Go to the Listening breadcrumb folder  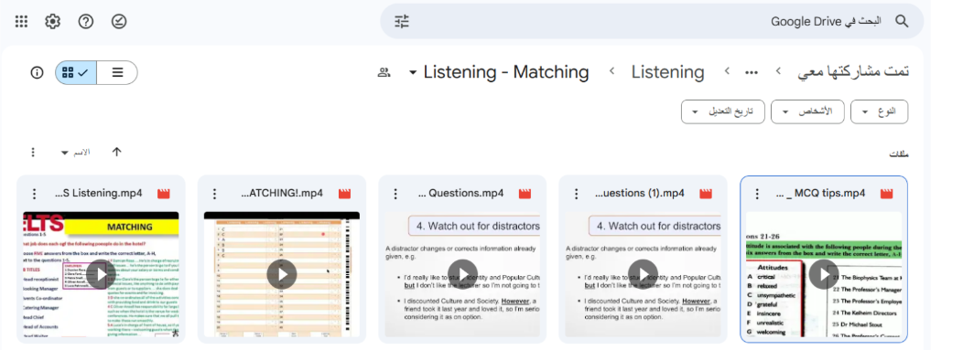[x=667, y=71]
